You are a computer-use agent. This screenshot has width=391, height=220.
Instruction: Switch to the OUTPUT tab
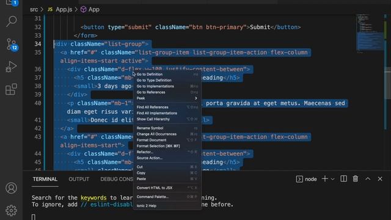[79, 179]
